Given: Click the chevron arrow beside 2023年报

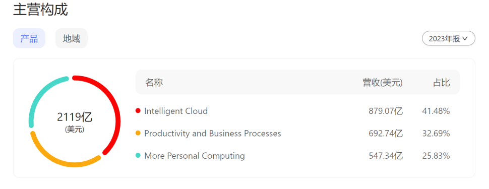Looking at the screenshot, I should point(465,39).
